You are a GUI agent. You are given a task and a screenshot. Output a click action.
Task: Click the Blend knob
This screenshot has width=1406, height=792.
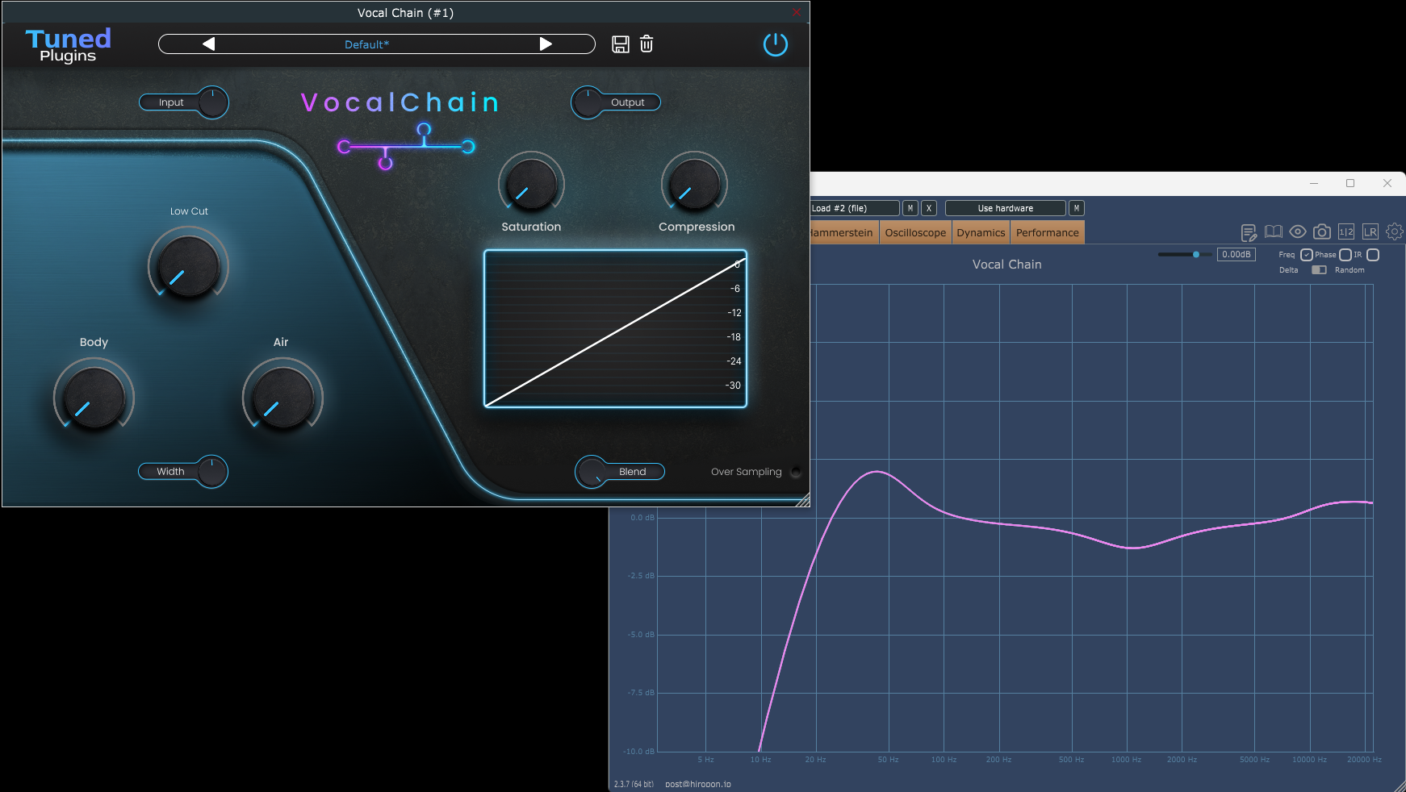(591, 472)
